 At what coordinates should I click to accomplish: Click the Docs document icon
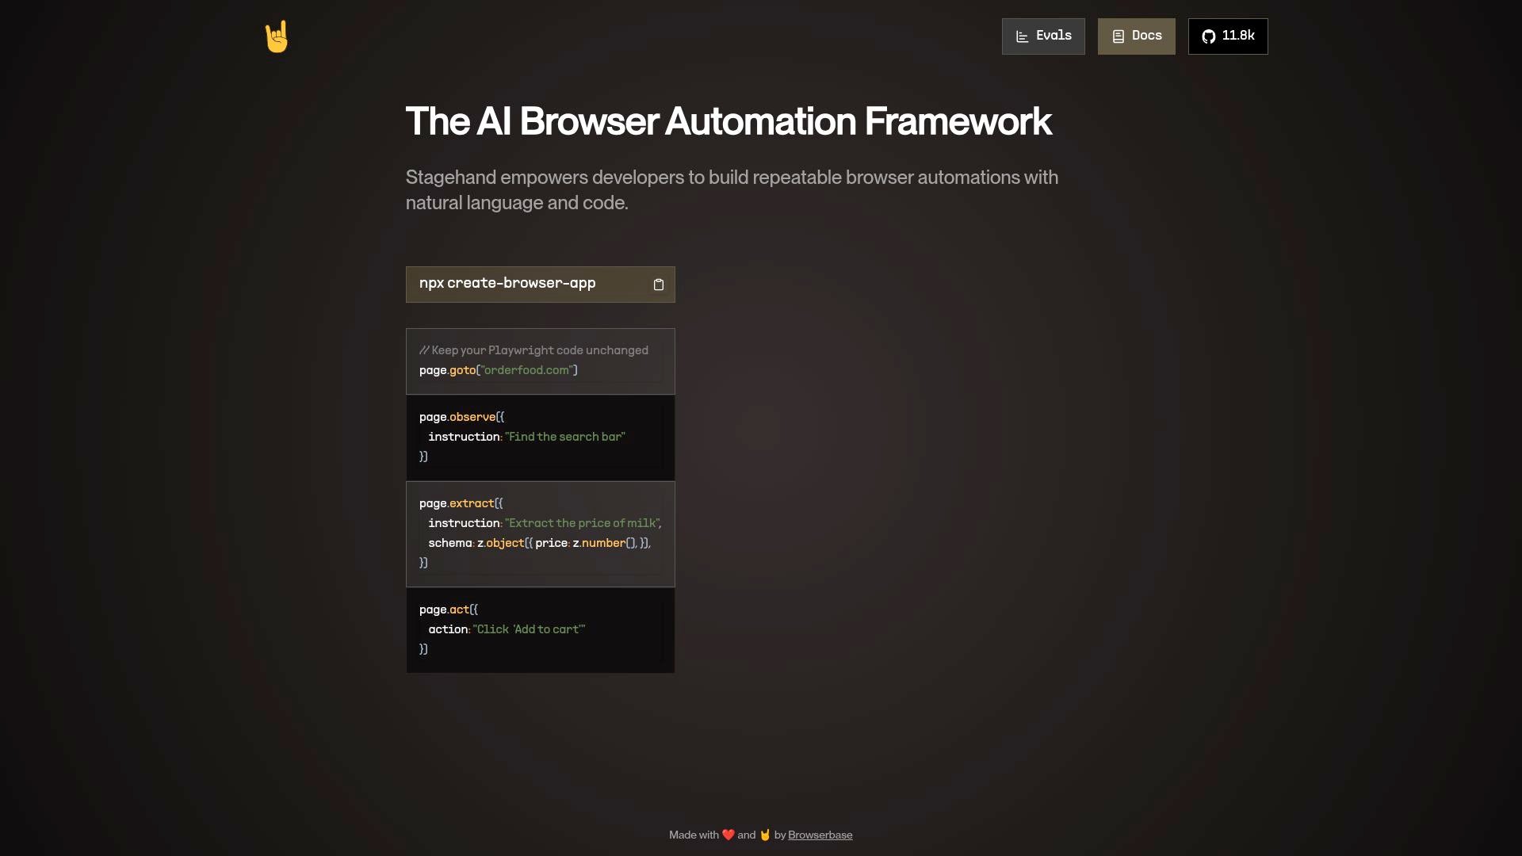(x=1118, y=36)
